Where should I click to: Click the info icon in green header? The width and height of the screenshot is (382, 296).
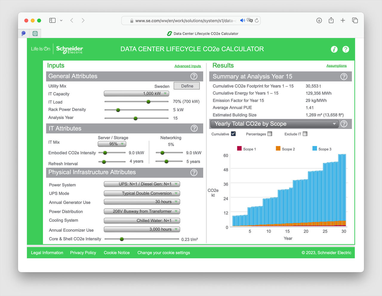(334, 49)
